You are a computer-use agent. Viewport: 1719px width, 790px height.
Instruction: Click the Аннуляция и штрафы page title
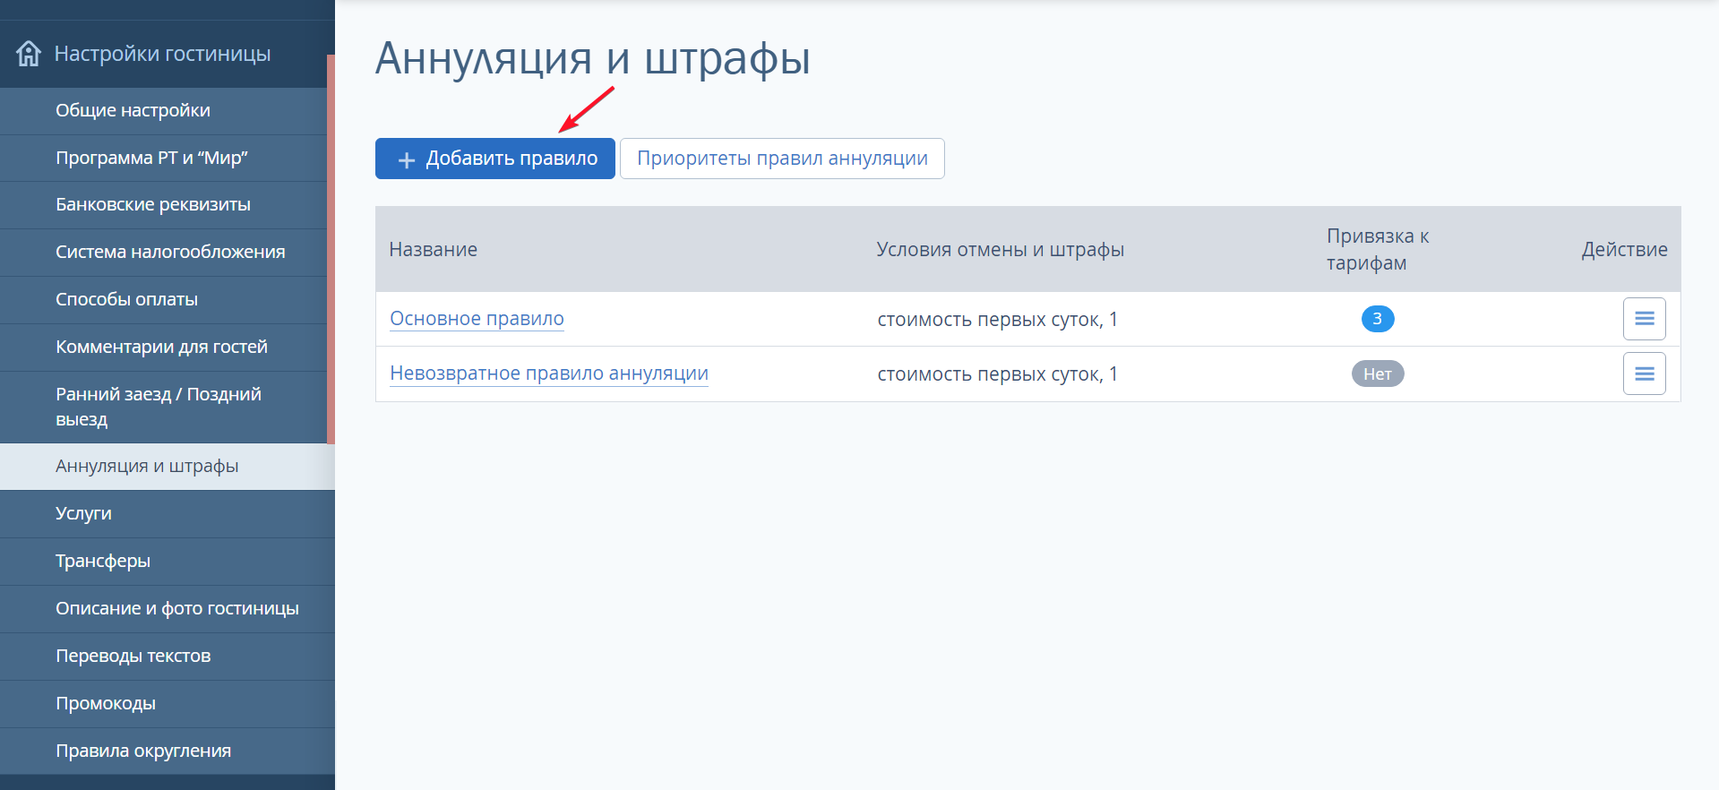click(x=593, y=59)
